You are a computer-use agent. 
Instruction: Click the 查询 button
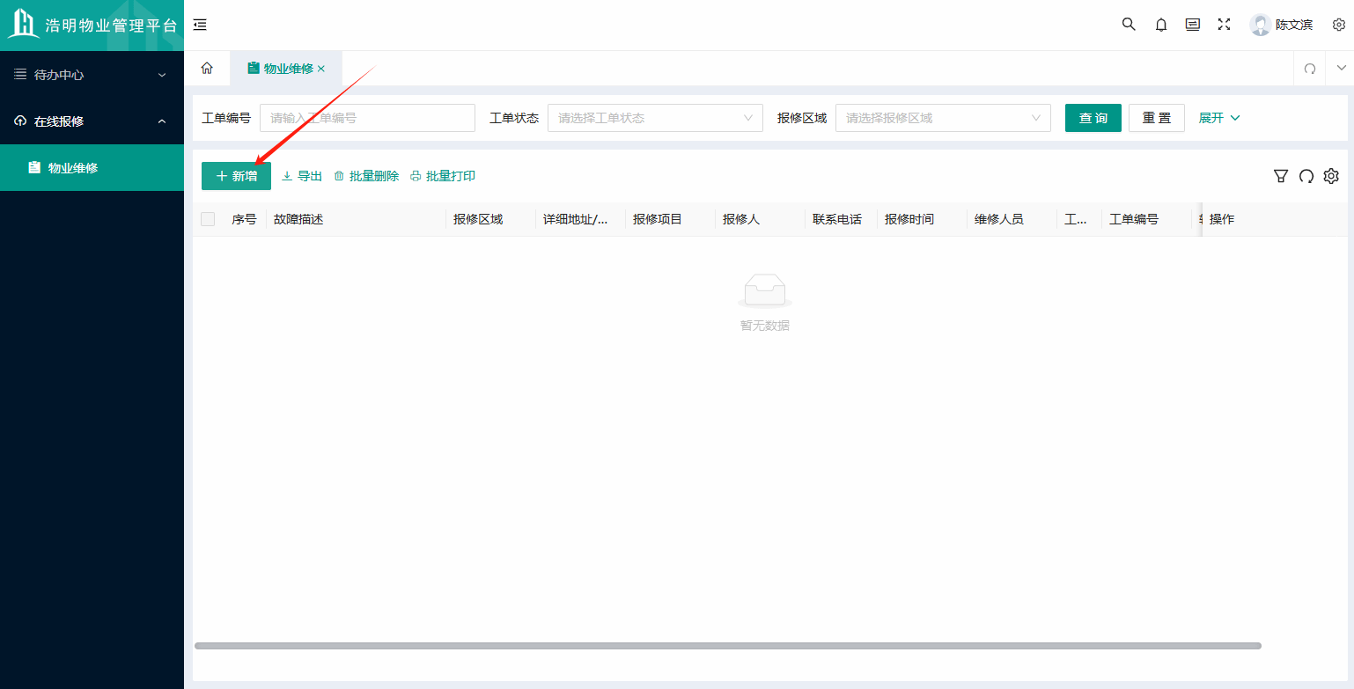coord(1093,118)
